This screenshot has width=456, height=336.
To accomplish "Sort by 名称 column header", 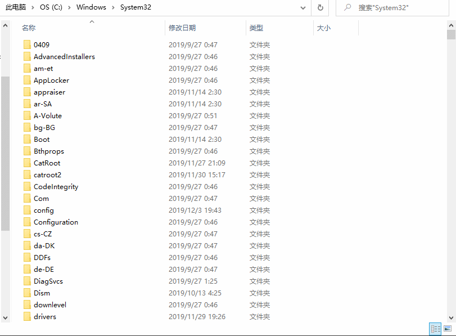I will point(29,28).
